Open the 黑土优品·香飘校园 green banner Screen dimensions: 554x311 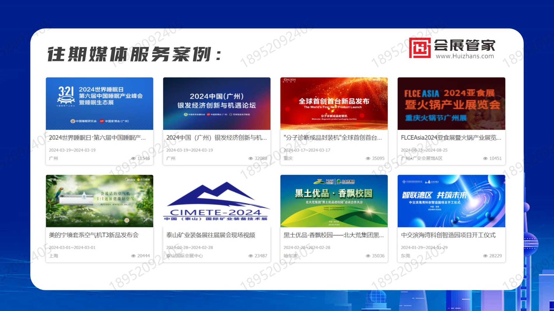(334, 201)
